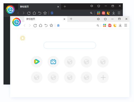Close the light window's 新标签页 tab
This screenshot has height=102, width=134.
64,19
